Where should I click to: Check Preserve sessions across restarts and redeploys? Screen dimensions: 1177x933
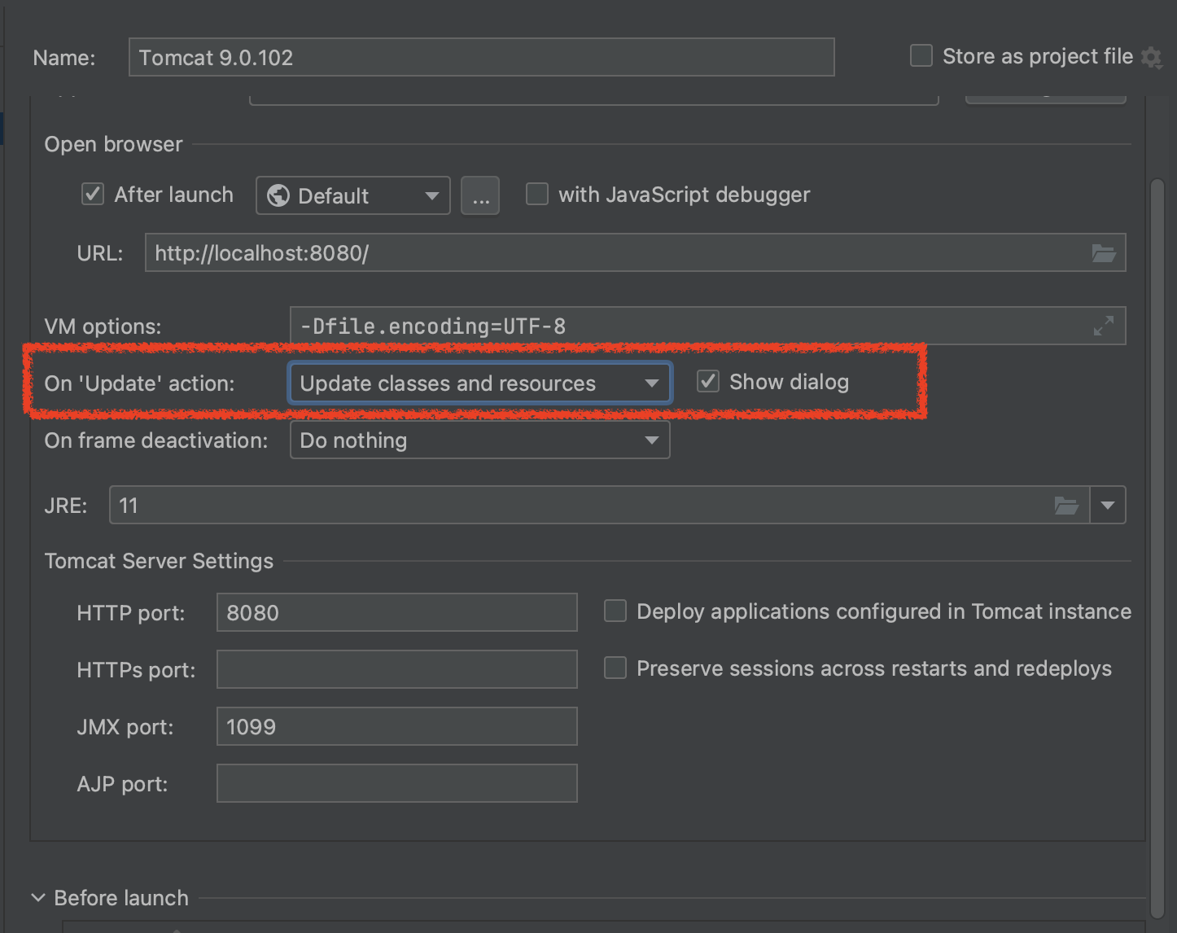[615, 668]
